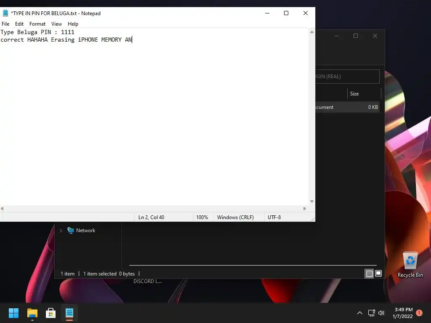Click the Notepad title bar document icon
431x323 pixels.
(5, 13)
